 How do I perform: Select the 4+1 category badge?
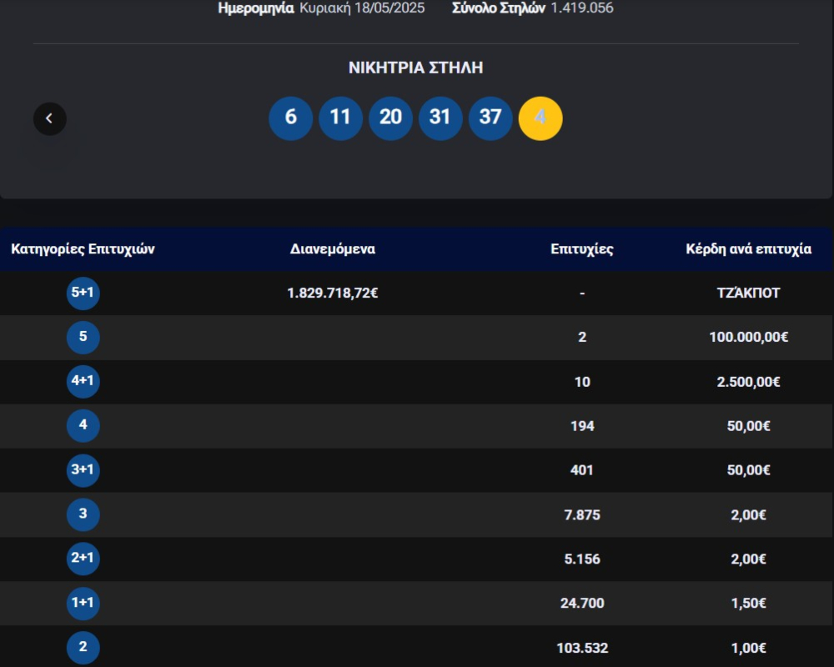[x=83, y=381]
